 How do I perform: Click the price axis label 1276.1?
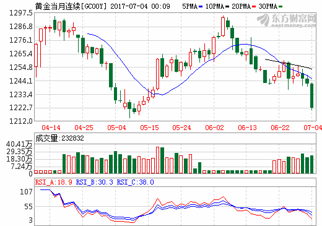(21, 40)
